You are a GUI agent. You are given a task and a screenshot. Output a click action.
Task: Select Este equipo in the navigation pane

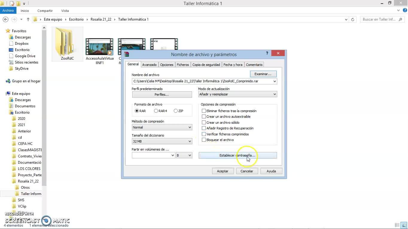coord(21,94)
